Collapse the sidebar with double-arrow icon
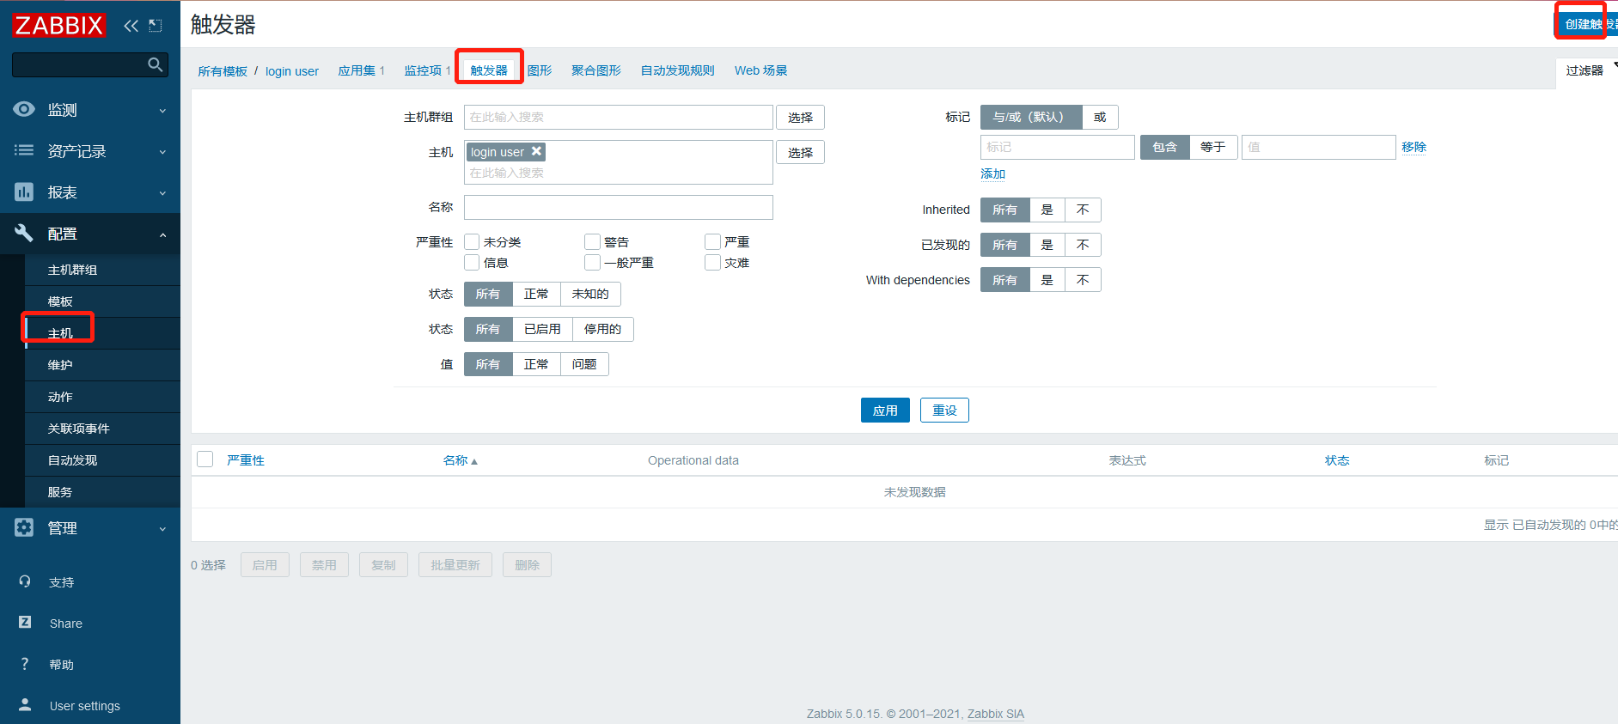1618x724 pixels. [131, 26]
